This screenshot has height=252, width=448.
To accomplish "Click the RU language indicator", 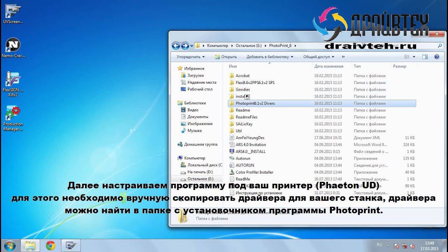I will (379, 245).
